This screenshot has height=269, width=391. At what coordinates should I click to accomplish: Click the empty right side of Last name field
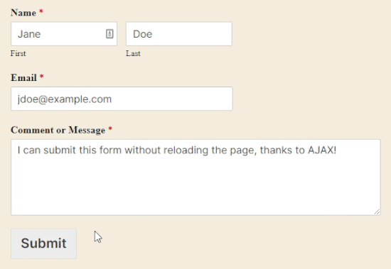(x=195, y=34)
